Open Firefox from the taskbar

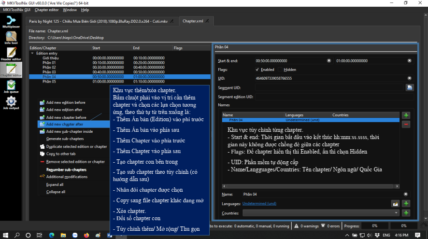tap(86, 235)
